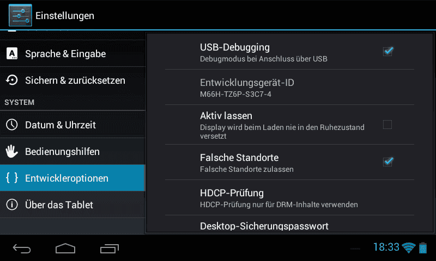Tap the home navigation button
The width and height of the screenshot is (436, 261).
click(x=65, y=248)
